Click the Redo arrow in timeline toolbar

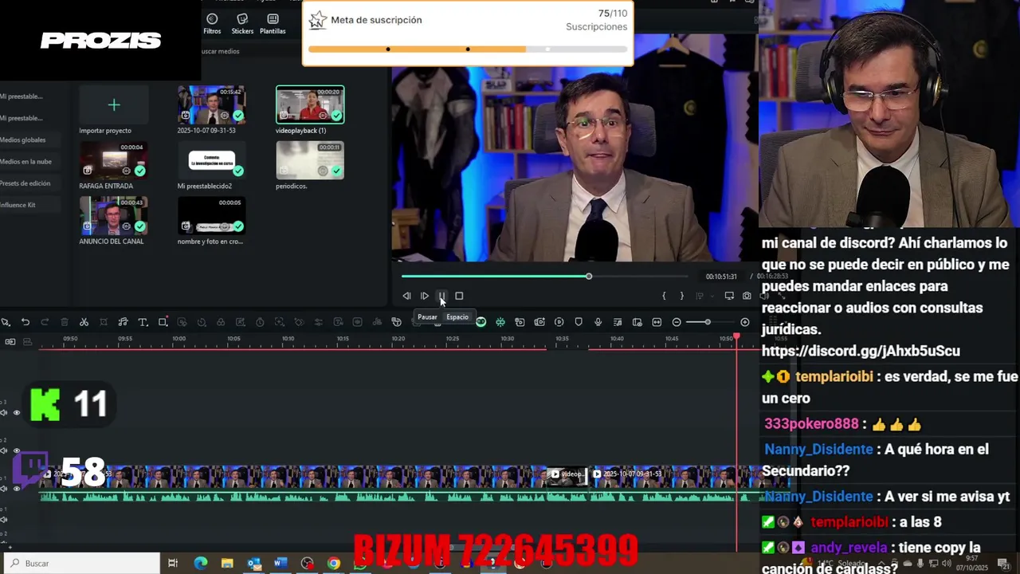[45, 322]
